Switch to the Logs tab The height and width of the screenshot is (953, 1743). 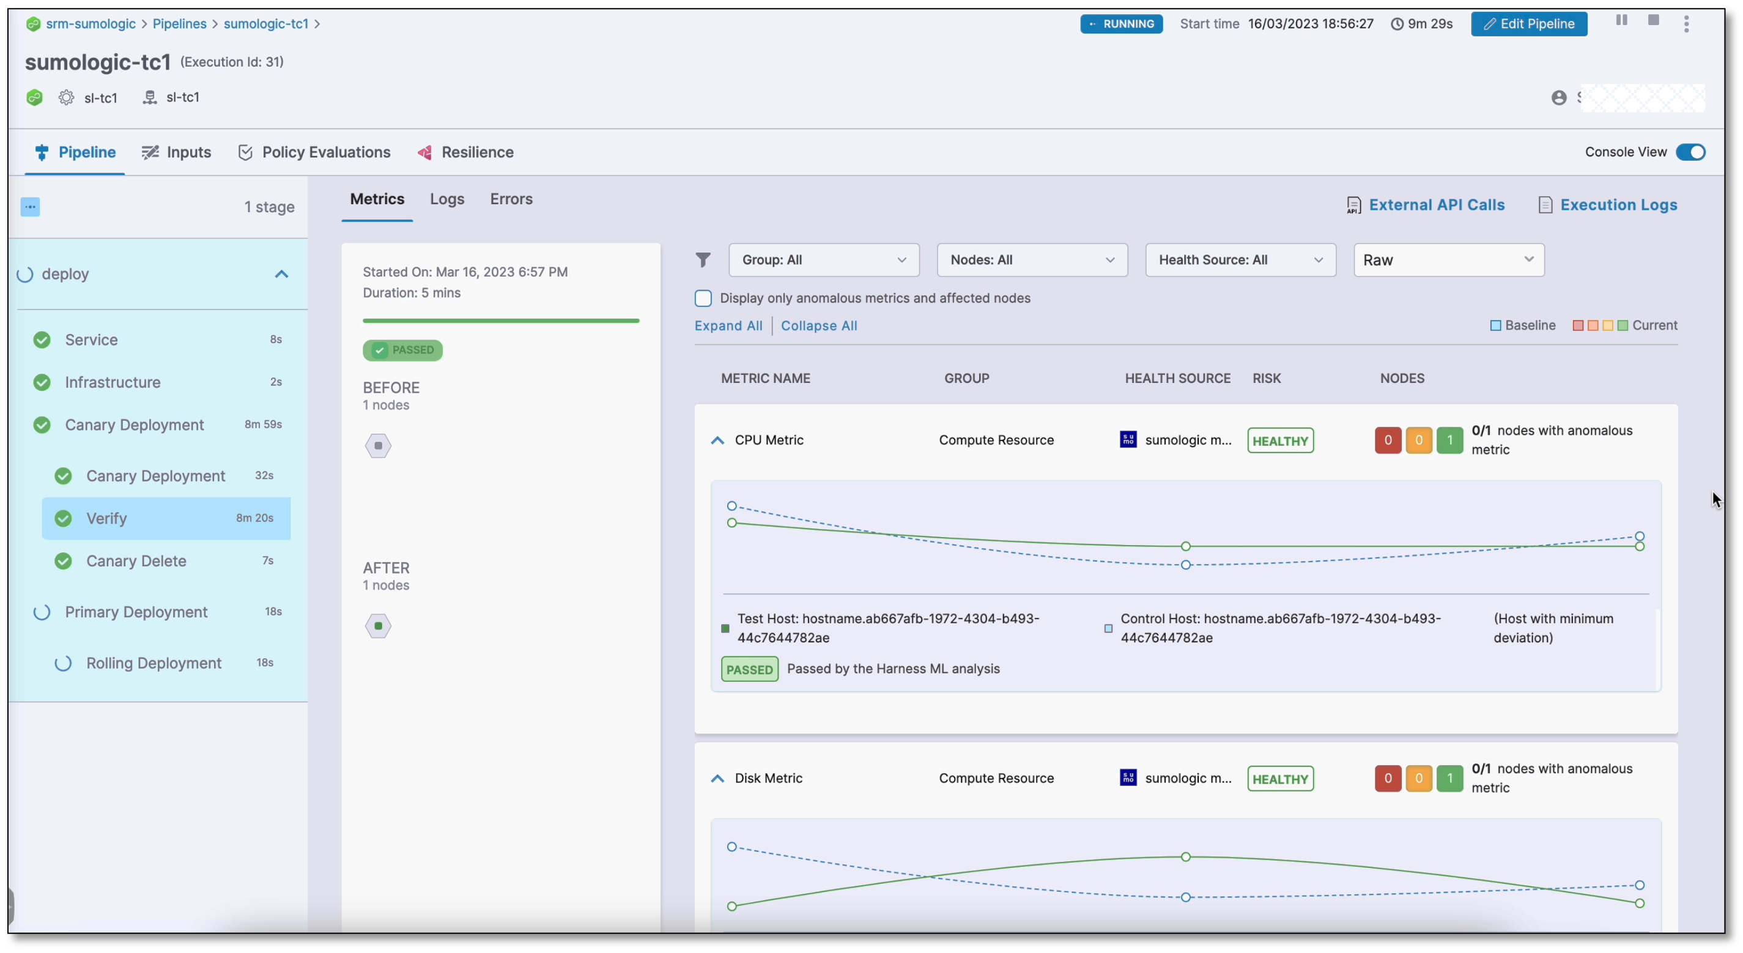[x=447, y=198]
